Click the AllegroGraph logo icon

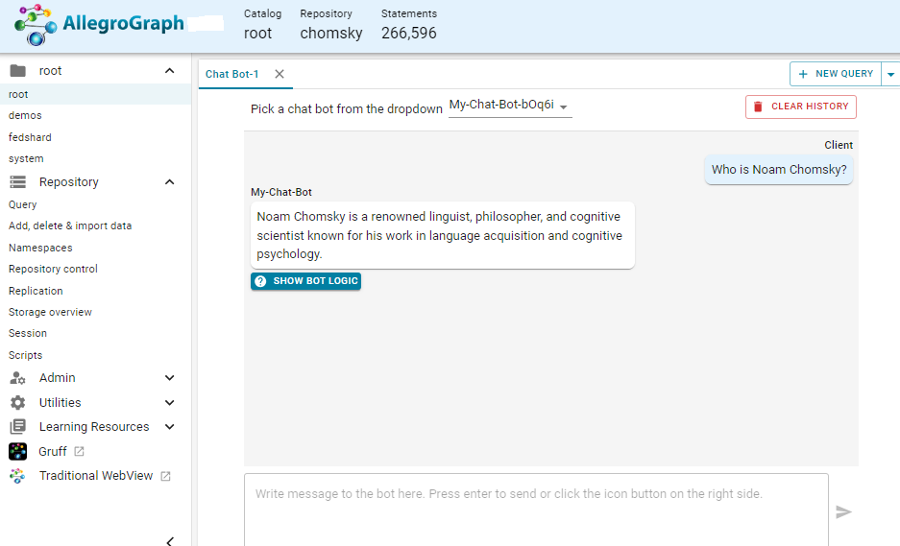point(36,25)
